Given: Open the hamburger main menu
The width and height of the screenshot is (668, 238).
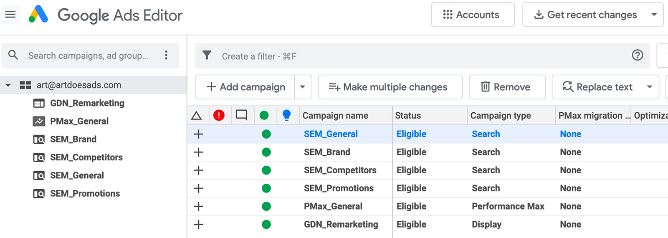Looking at the screenshot, I should tap(10, 15).
